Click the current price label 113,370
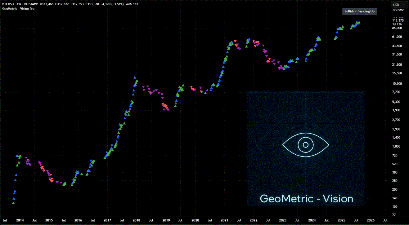Image resolution: width=409 pixels, height=225 pixels. coord(398,20)
